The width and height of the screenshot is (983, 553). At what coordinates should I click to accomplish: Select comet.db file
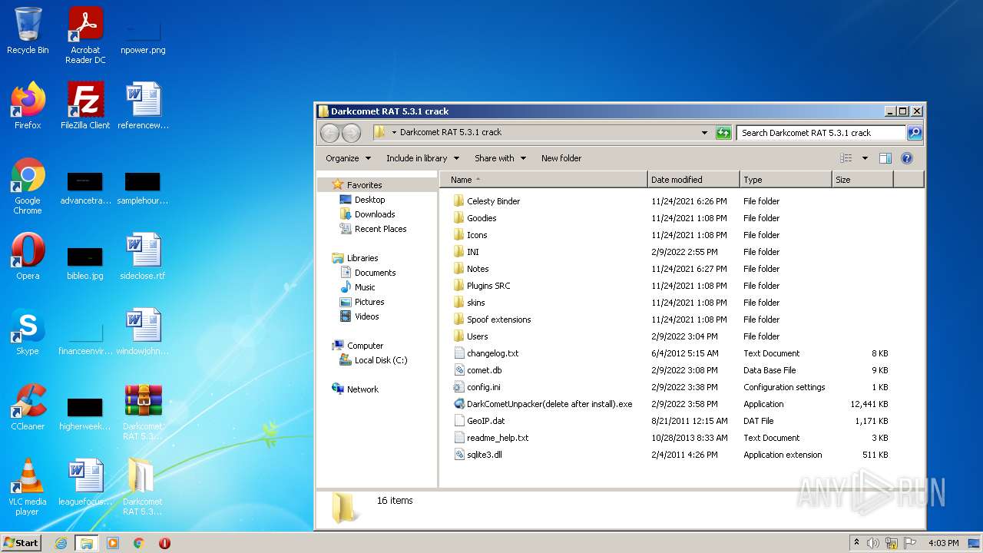click(484, 370)
